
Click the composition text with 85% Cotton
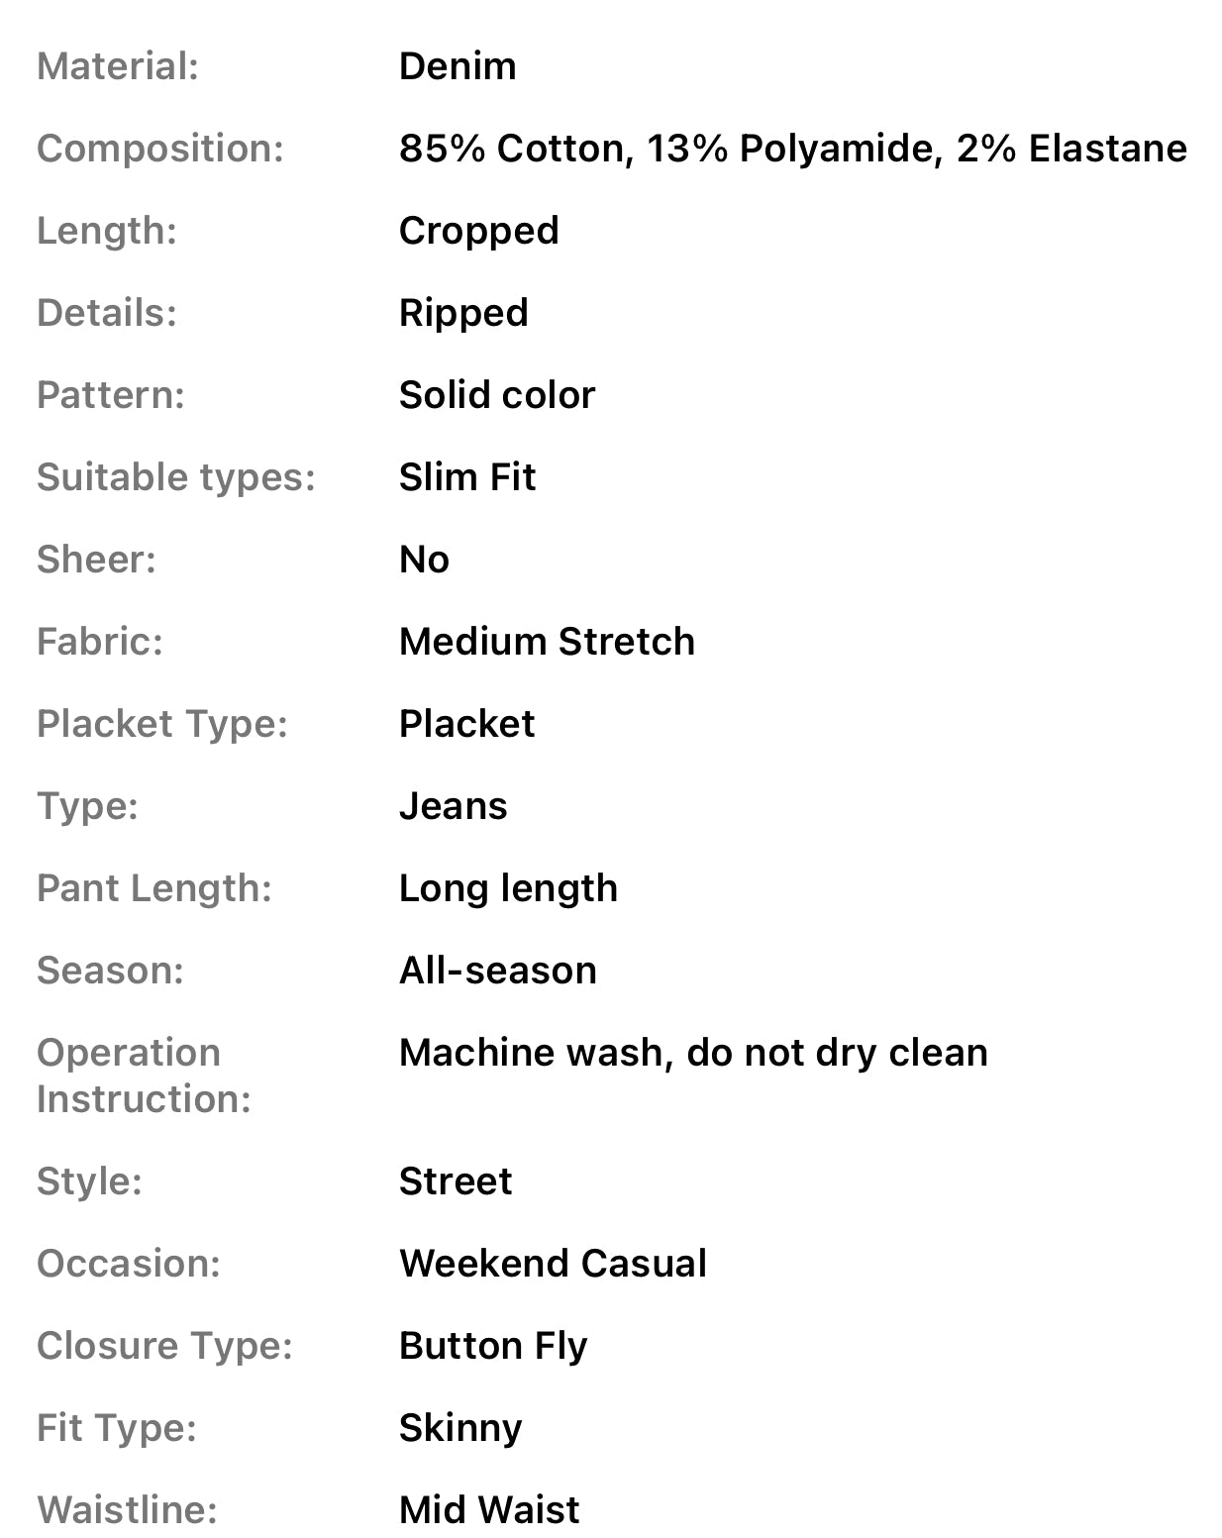(792, 149)
